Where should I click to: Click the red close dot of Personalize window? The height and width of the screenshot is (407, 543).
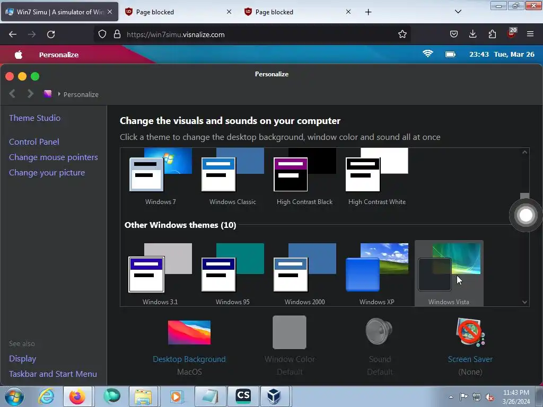click(x=10, y=76)
